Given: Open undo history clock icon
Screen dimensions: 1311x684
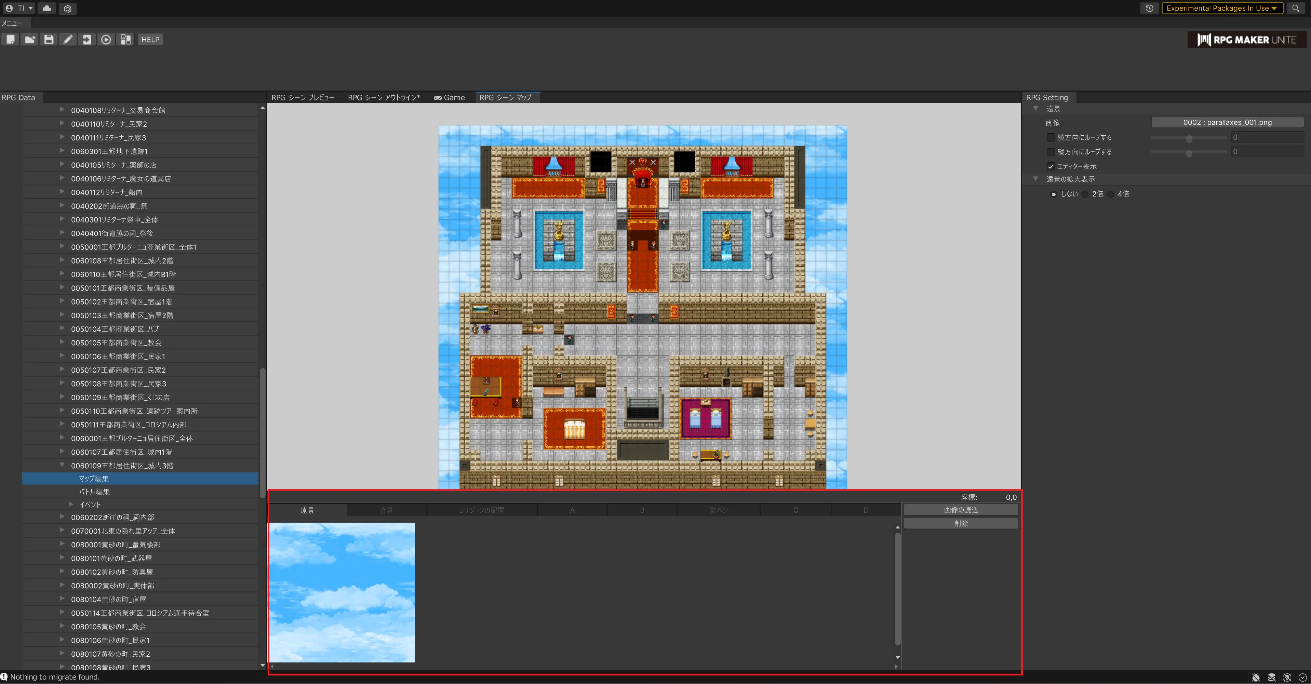Looking at the screenshot, I should tap(1149, 8).
